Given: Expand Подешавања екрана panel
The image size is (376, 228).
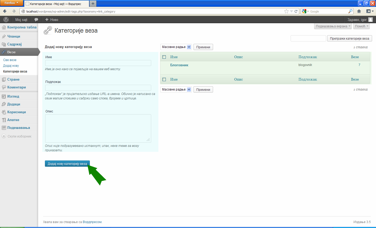Looking at the screenshot, I should click(x=333, y=26).
